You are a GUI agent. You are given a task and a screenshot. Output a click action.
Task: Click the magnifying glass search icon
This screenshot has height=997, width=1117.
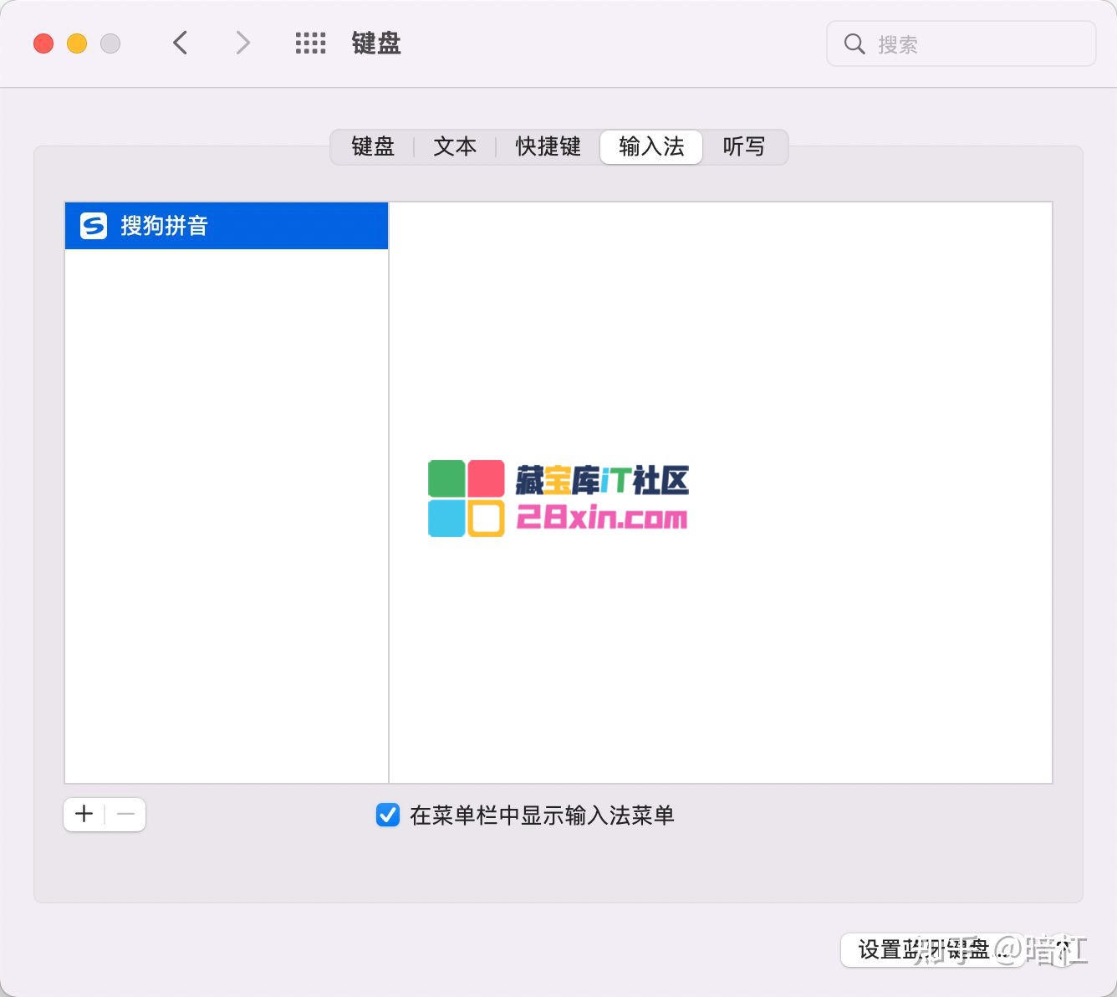(x=854, y=44)
